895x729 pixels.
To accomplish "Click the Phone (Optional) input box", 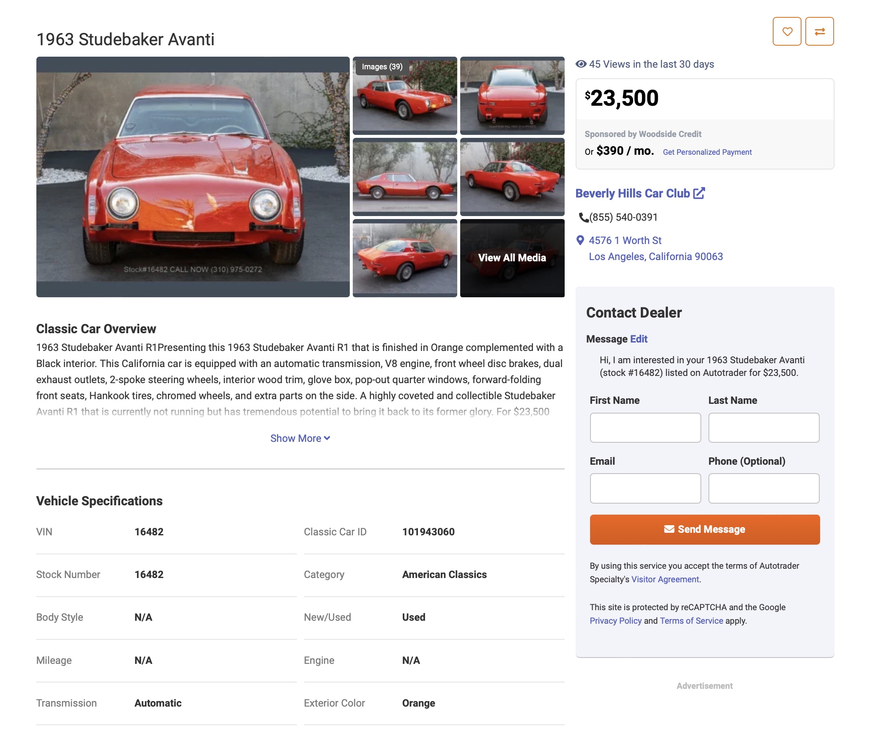I will (763, 488).
